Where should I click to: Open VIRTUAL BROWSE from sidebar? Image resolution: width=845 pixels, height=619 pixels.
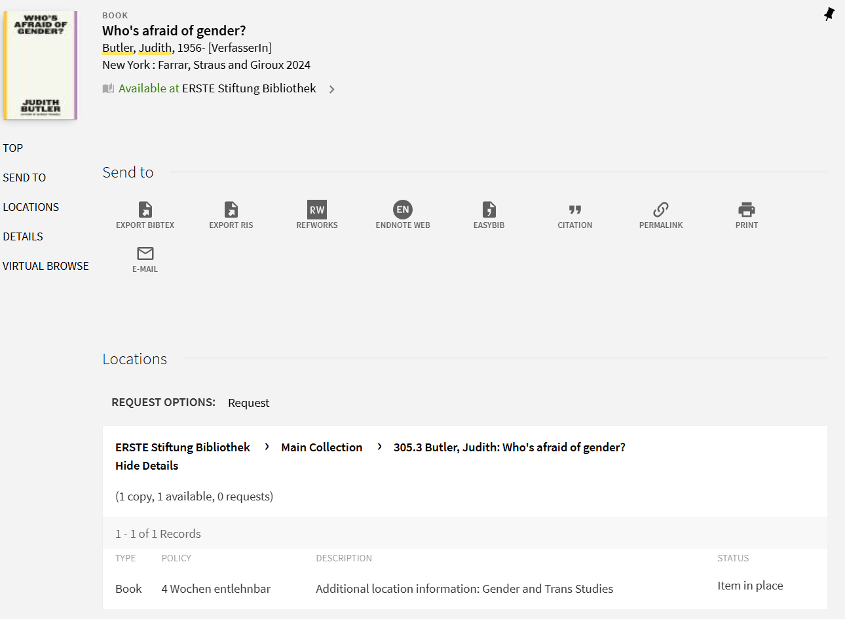point(46,266)
